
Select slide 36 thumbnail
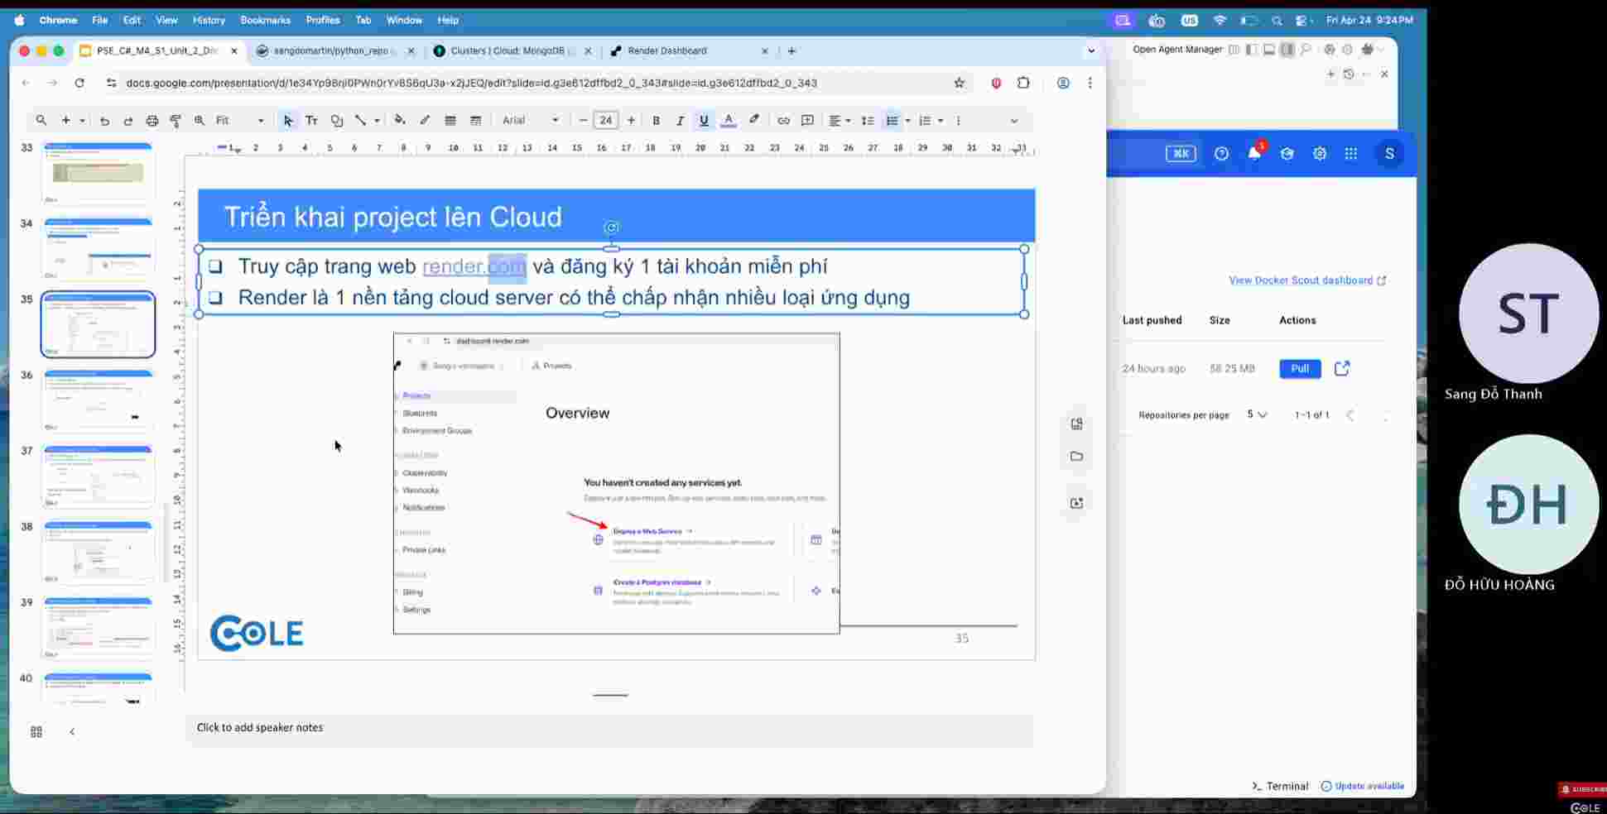point(98,400)
